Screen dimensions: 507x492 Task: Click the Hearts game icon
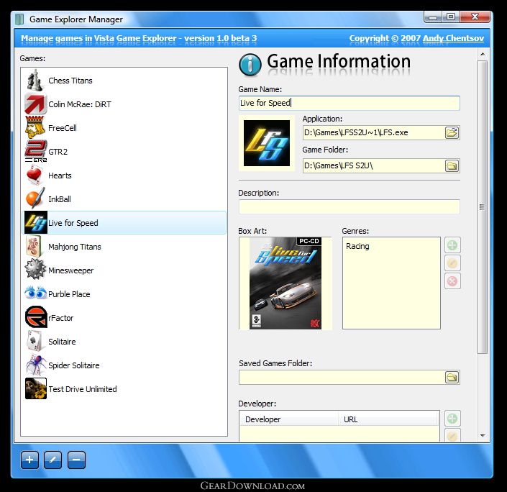(35, 176)
